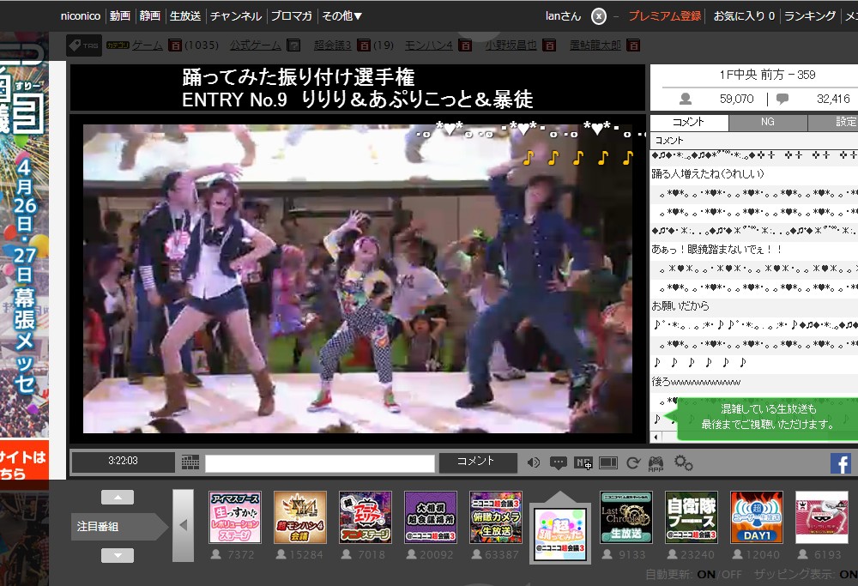Share stream via the Facebook icon
Image resolution: width=858 pixels, height=586 pixels.
click(841, 464)
